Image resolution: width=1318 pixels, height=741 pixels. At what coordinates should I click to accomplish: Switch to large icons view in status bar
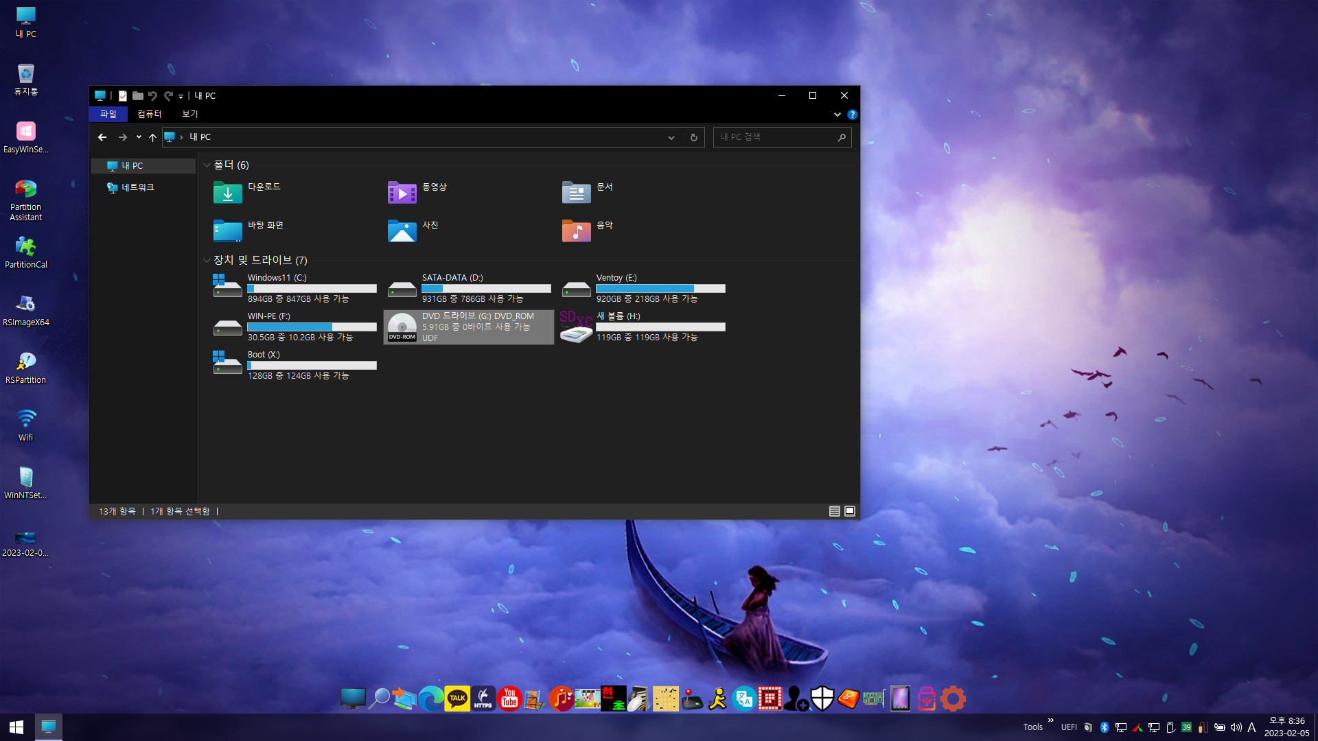(x=850, y=511)
